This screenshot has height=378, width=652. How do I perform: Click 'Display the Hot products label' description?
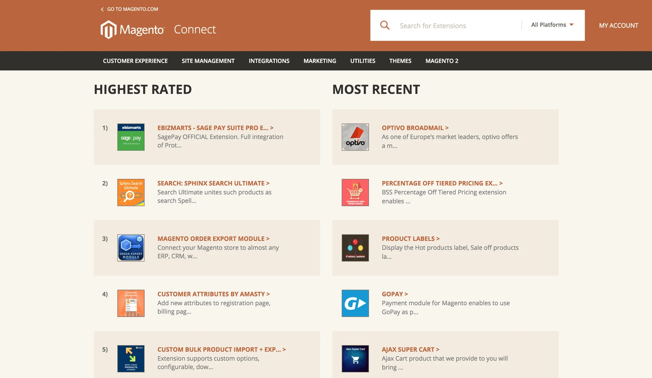pyautogui.click(x=450, y=252)
